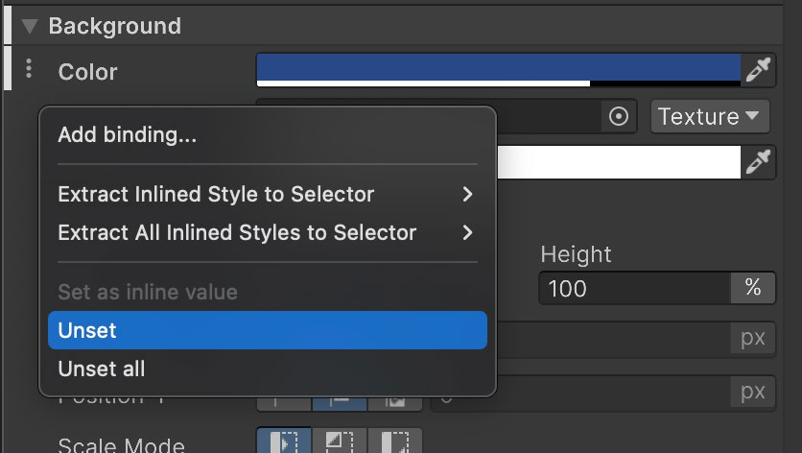The height and width of the screenshot is (453, 802).
Task: Pick color with the white swatch eyedropper
Action: tap(758, 162)
